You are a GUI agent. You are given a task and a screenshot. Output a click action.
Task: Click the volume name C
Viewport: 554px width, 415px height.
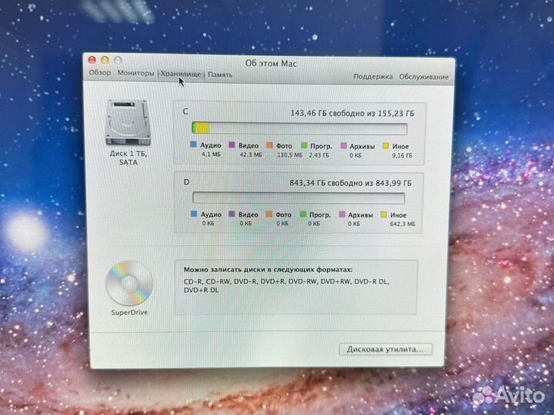coord(185,111)
